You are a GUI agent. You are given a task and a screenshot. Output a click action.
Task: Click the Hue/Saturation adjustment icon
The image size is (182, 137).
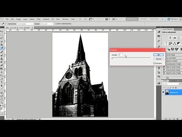(170, 43)
